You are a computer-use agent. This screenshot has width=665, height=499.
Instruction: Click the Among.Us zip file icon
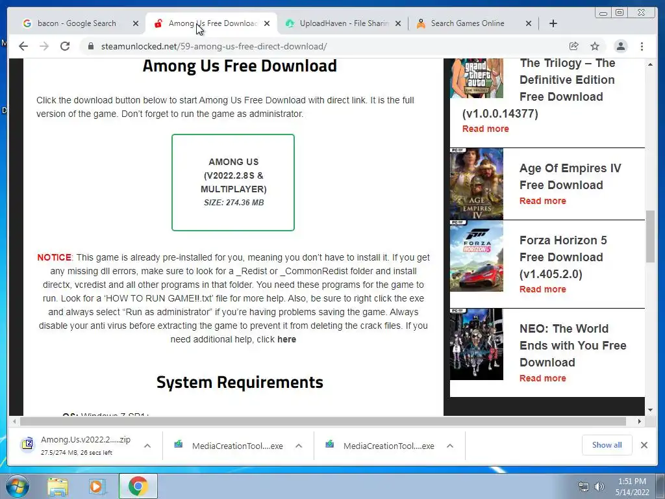click(27, 444)
